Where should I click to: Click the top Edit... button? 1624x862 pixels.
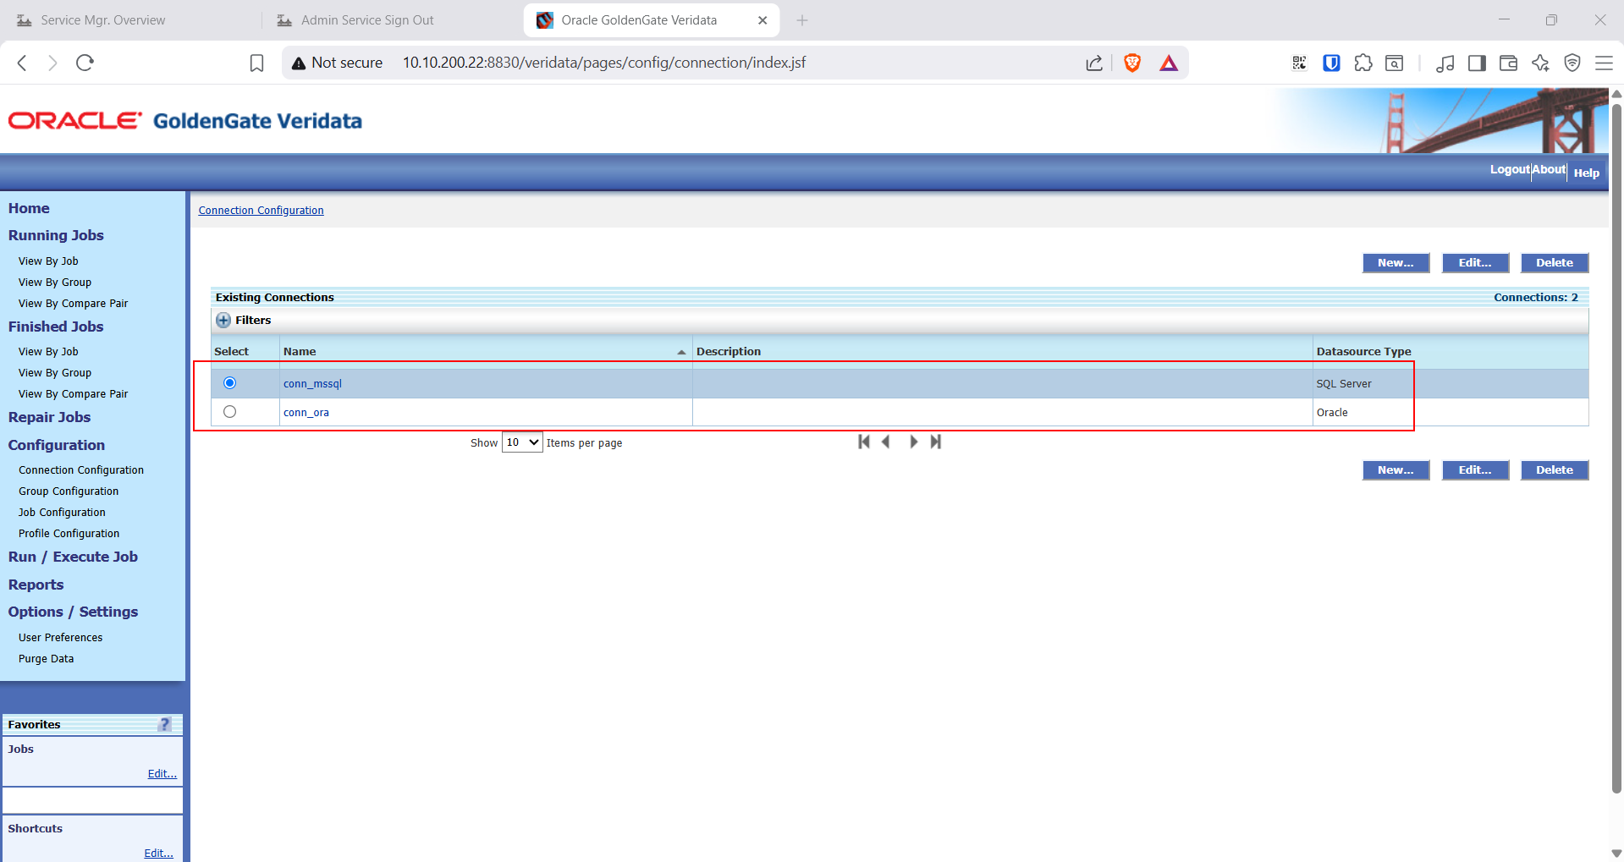point(1475,263)
